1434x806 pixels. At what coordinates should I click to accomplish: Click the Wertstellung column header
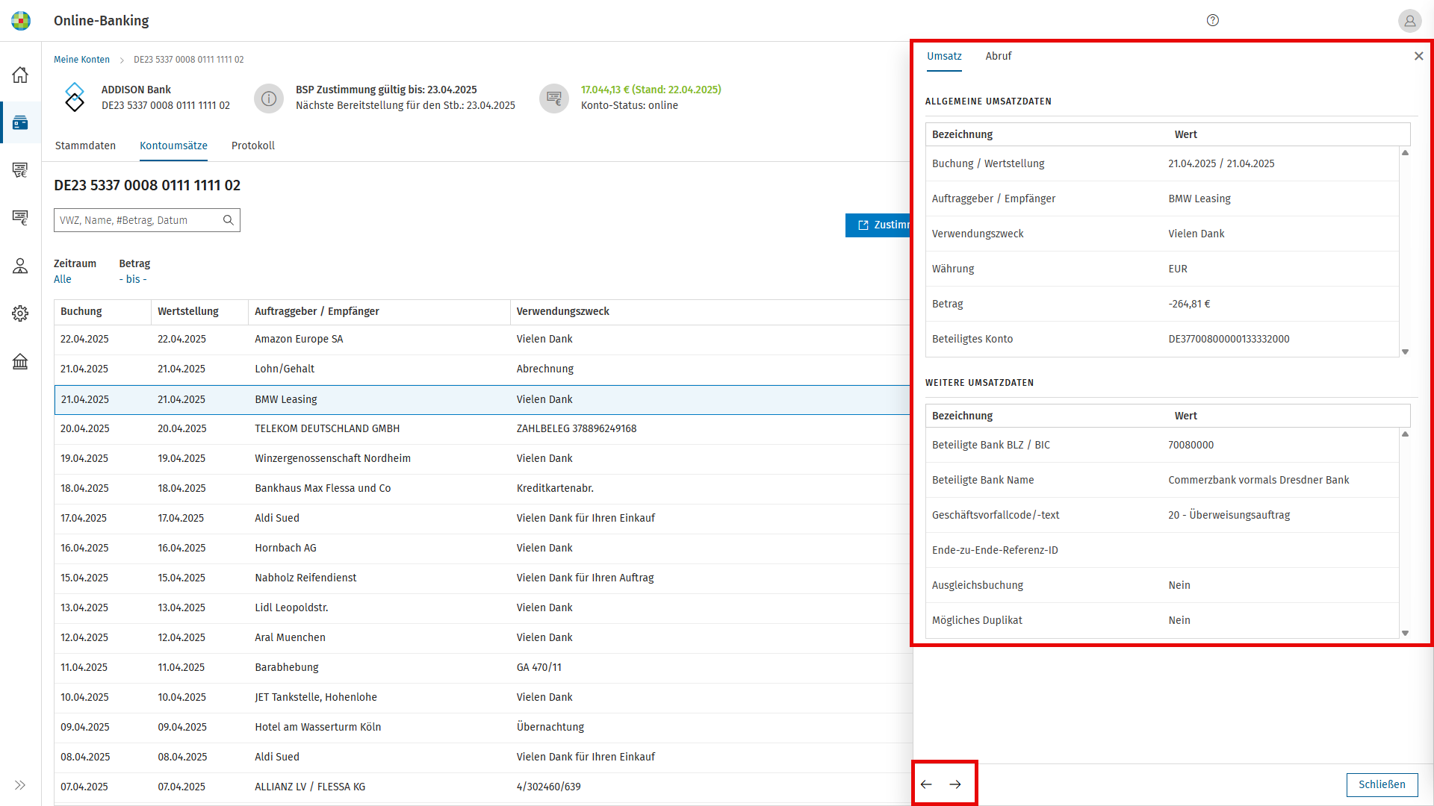click(x=199, y=311)
